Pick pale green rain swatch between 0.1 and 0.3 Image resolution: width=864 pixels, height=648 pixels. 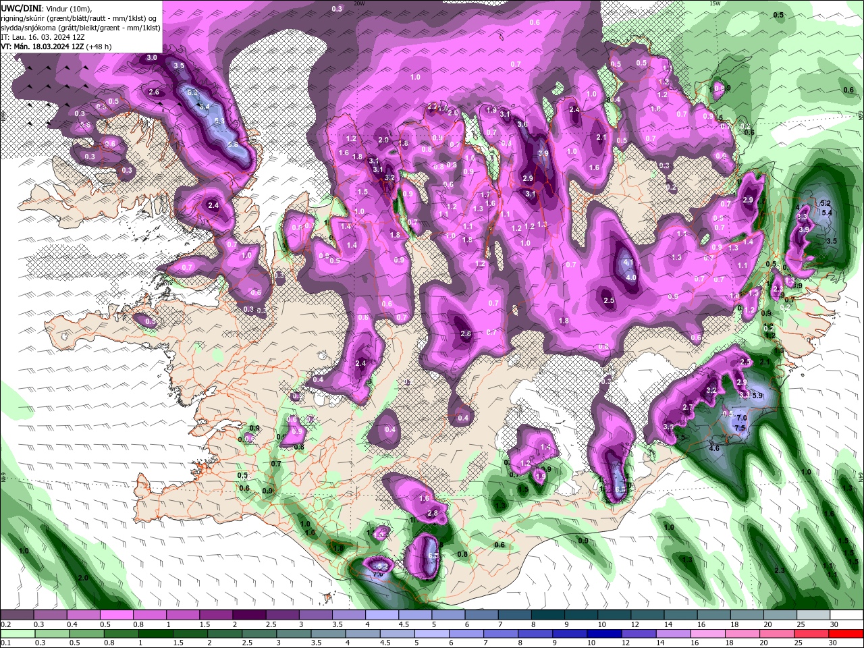(17, 634)
